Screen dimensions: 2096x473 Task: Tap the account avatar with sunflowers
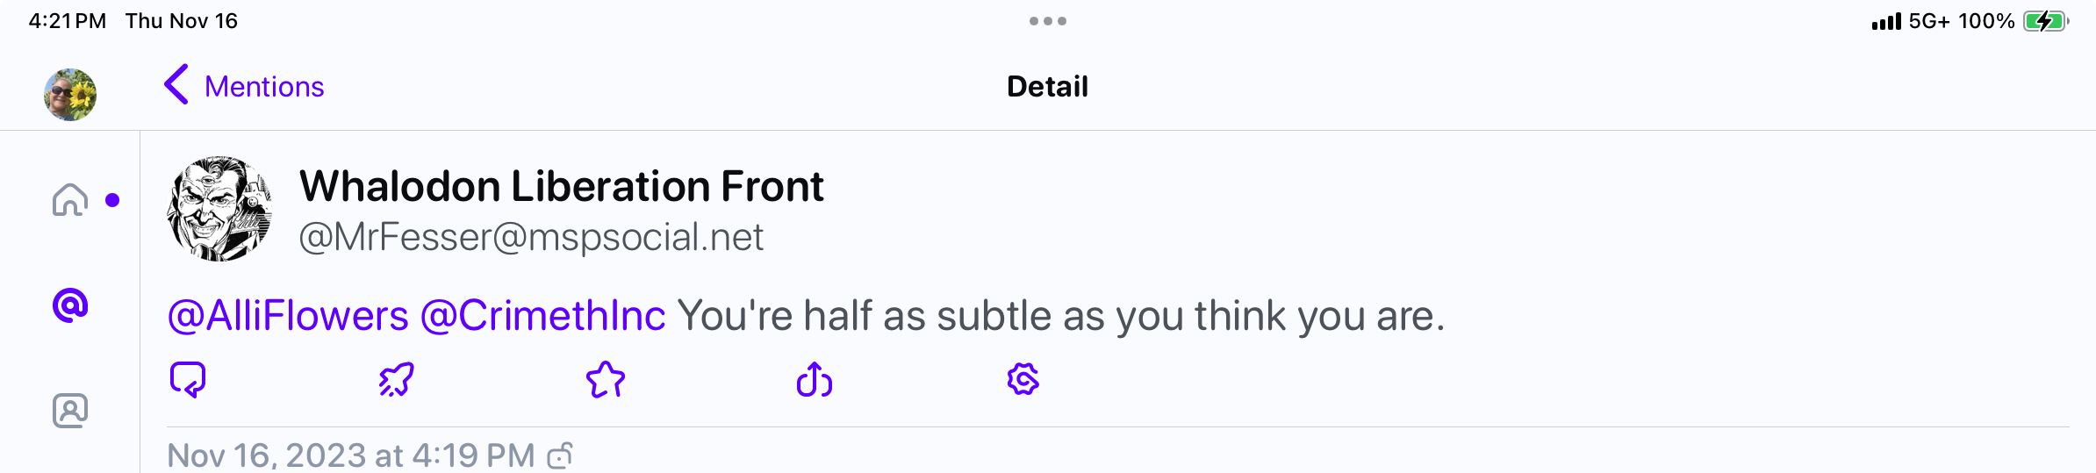click(x=70, y=95)
